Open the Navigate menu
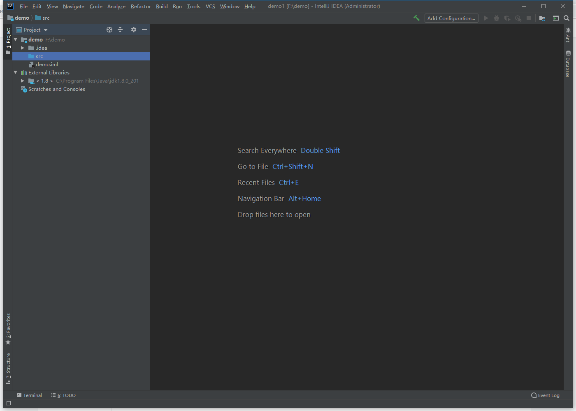Viewport: 576px width, 411px height. pyautogui.click(x=74, y=6)
